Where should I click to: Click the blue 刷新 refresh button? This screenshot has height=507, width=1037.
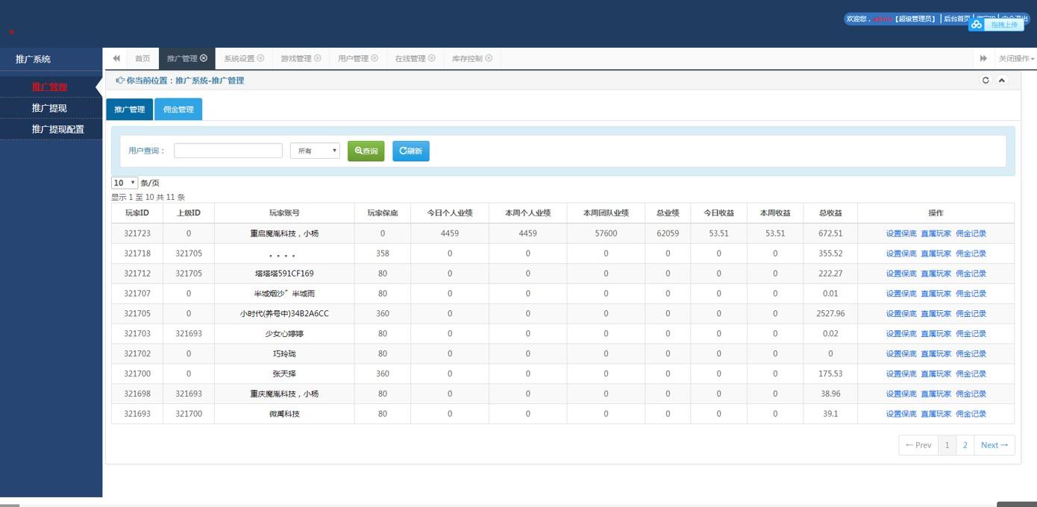[x=411, y=151]
